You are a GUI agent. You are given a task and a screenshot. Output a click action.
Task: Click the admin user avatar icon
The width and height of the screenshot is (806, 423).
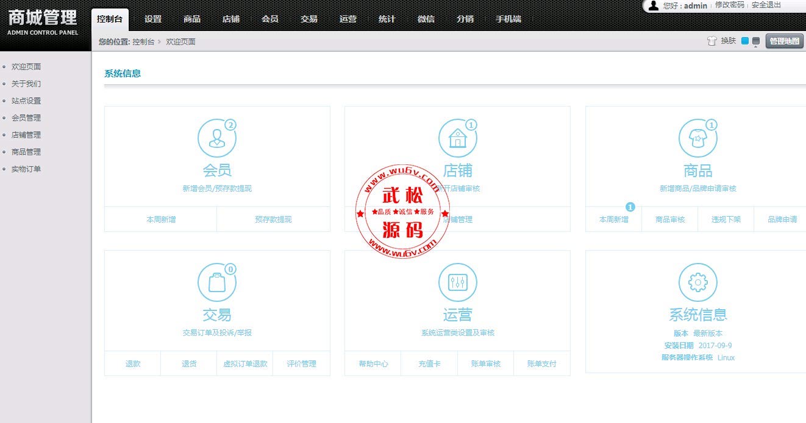(x=654, y=5)
